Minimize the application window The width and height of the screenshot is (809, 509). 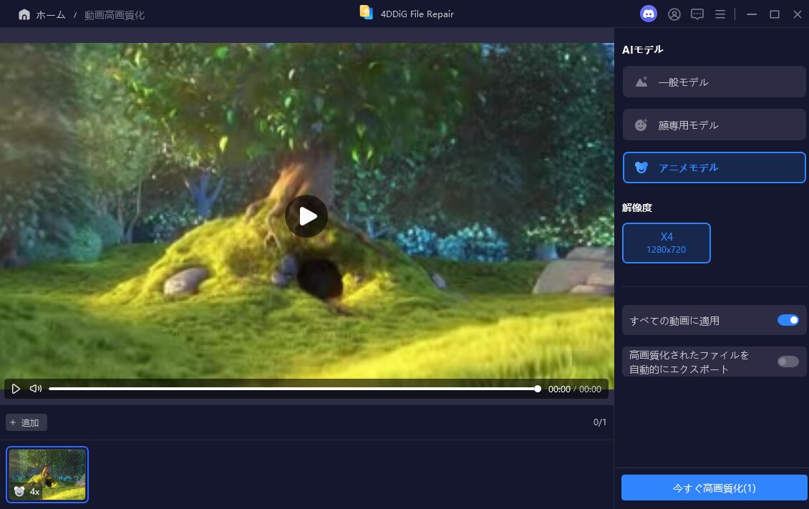coord(752,14)
